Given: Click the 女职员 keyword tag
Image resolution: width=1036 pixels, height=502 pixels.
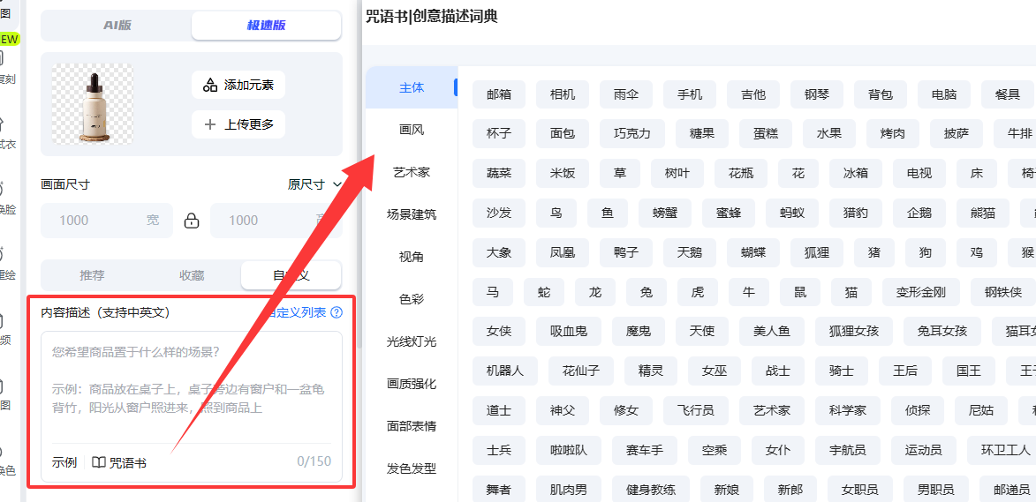Looking at the screenshot, I should (859, 490).
